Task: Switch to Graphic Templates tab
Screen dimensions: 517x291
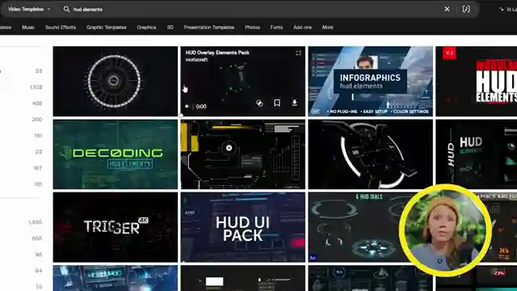Action: pos(106,27)
